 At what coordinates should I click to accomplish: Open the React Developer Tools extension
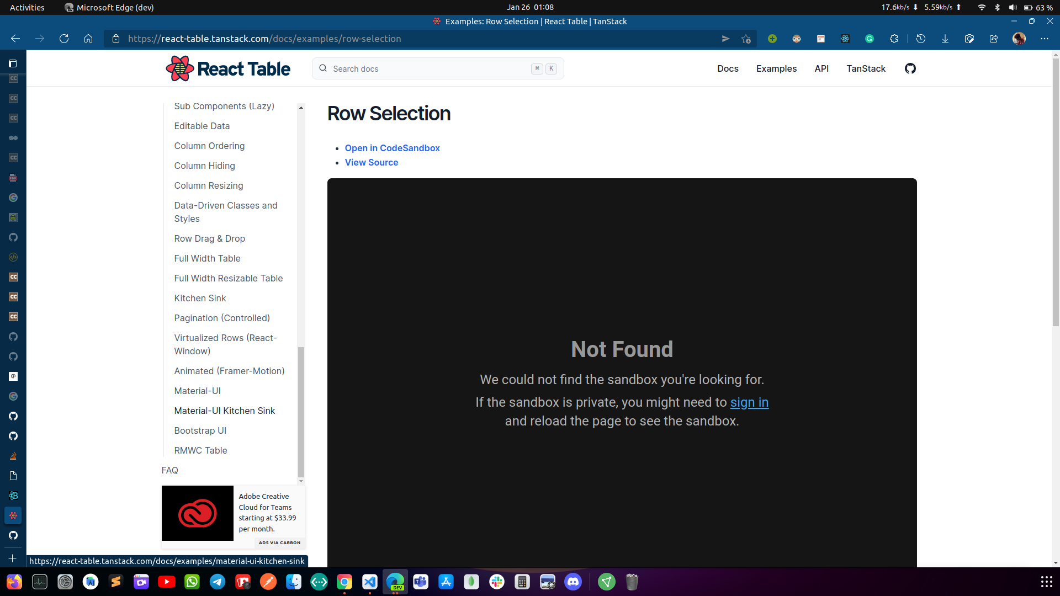pyautogui.click(x=845, y=39)
